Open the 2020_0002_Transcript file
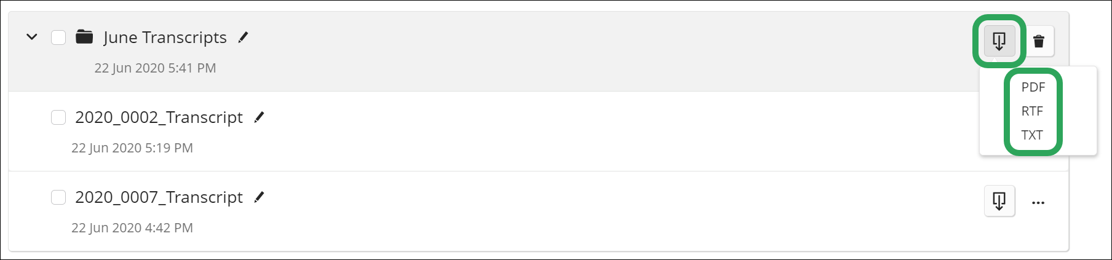 [159, 117]
